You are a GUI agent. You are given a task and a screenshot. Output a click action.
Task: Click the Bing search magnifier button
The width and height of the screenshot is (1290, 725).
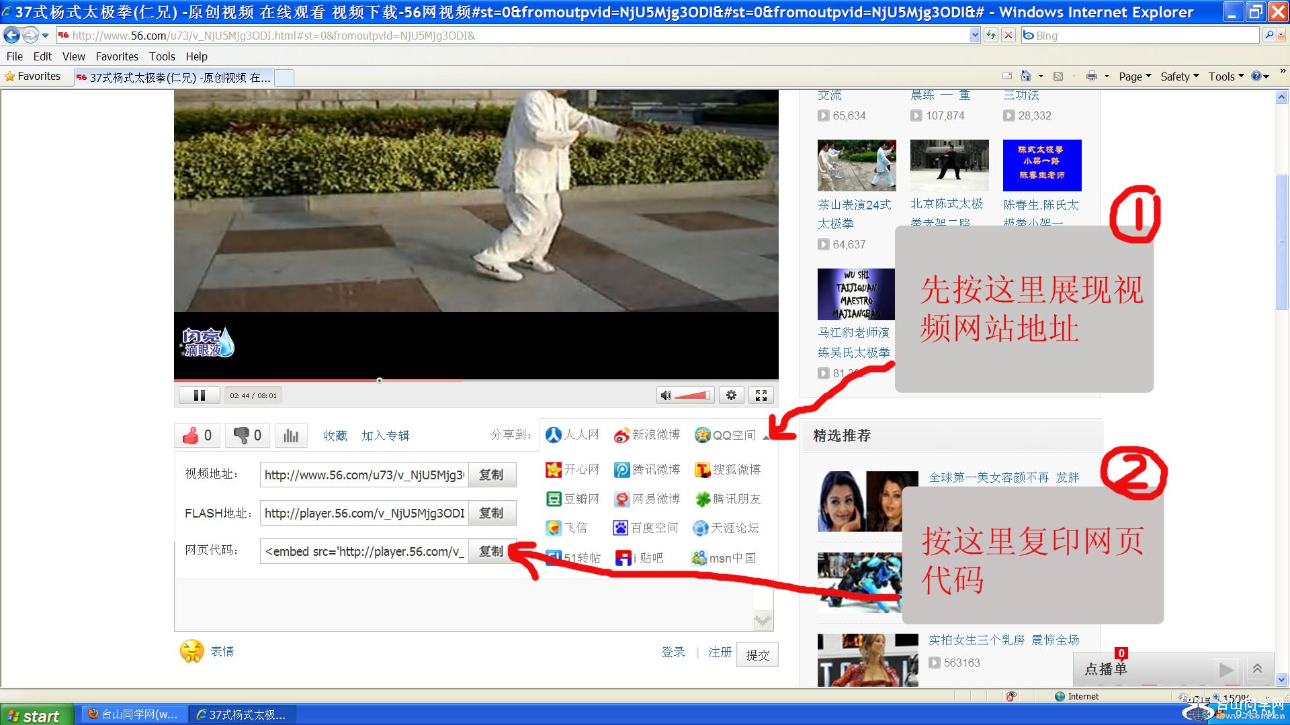click(1268, 36)
